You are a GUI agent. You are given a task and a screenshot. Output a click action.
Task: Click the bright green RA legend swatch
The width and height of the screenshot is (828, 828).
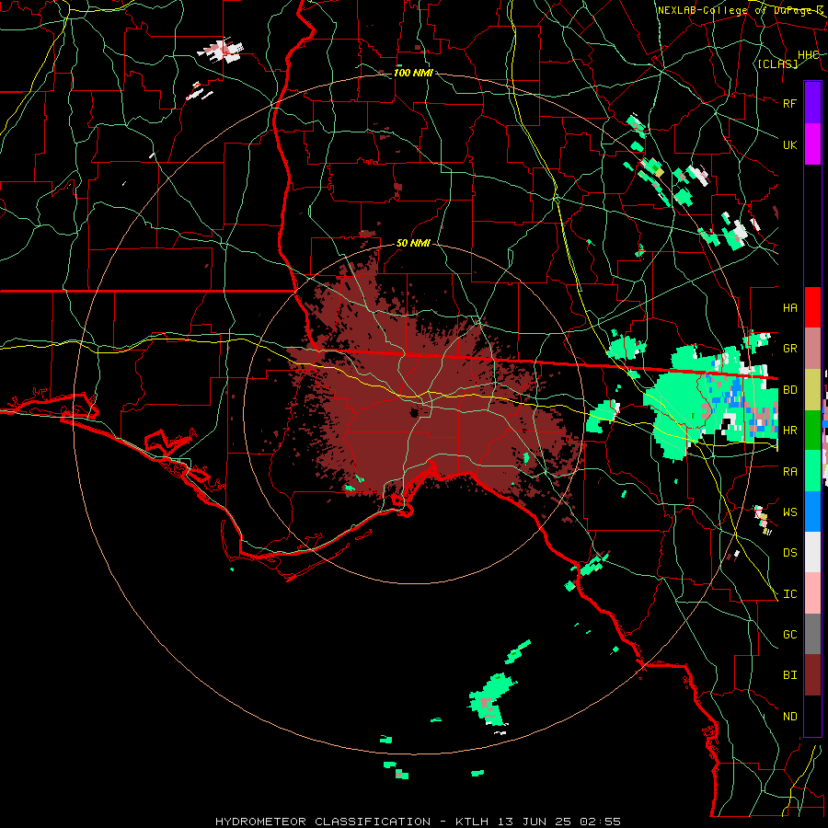pyautogui.click(x=812, y=471)
